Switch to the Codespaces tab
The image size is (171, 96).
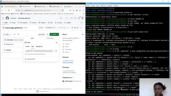coord(50,38)
